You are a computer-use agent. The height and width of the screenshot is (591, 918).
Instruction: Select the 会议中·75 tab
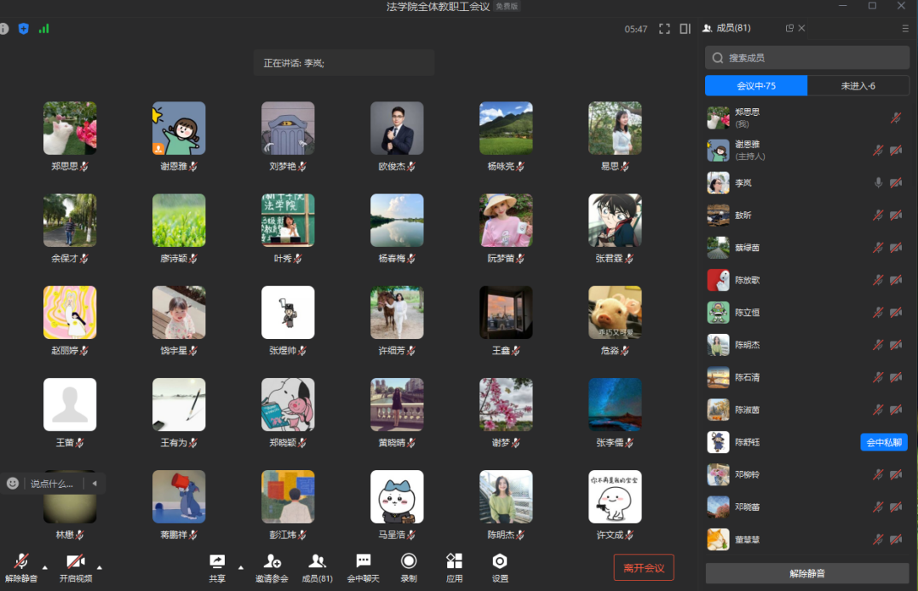tap(755, 86)
